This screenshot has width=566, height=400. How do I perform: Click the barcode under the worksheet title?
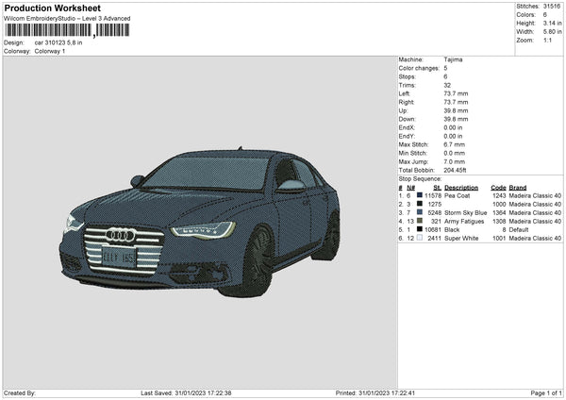(67, 30)
